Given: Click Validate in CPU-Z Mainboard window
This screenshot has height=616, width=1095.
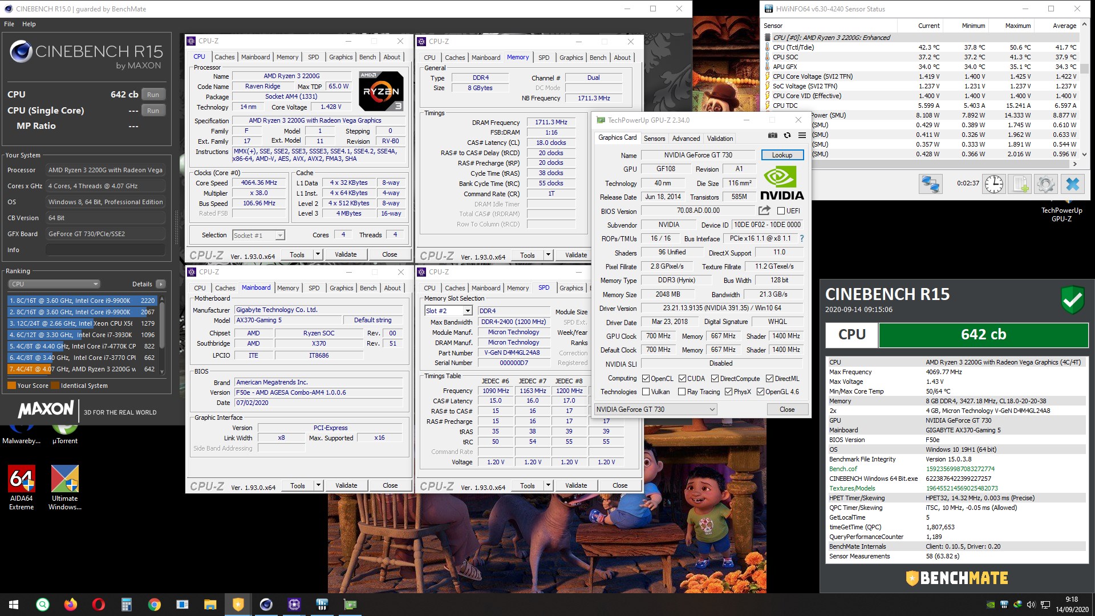Looking at the screenshot, I should [346, 485].
